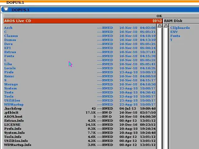
Task: Select the AROS.boot file
Action: [x=80, y=117]
